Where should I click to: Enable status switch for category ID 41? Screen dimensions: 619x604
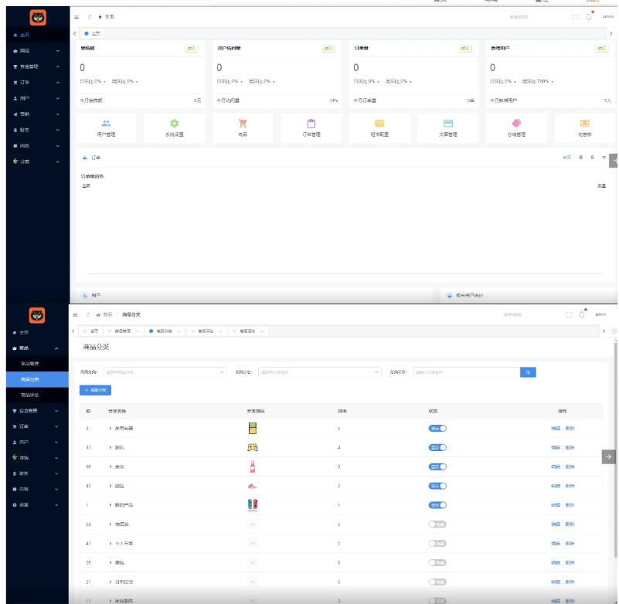(x=437, y=543)
